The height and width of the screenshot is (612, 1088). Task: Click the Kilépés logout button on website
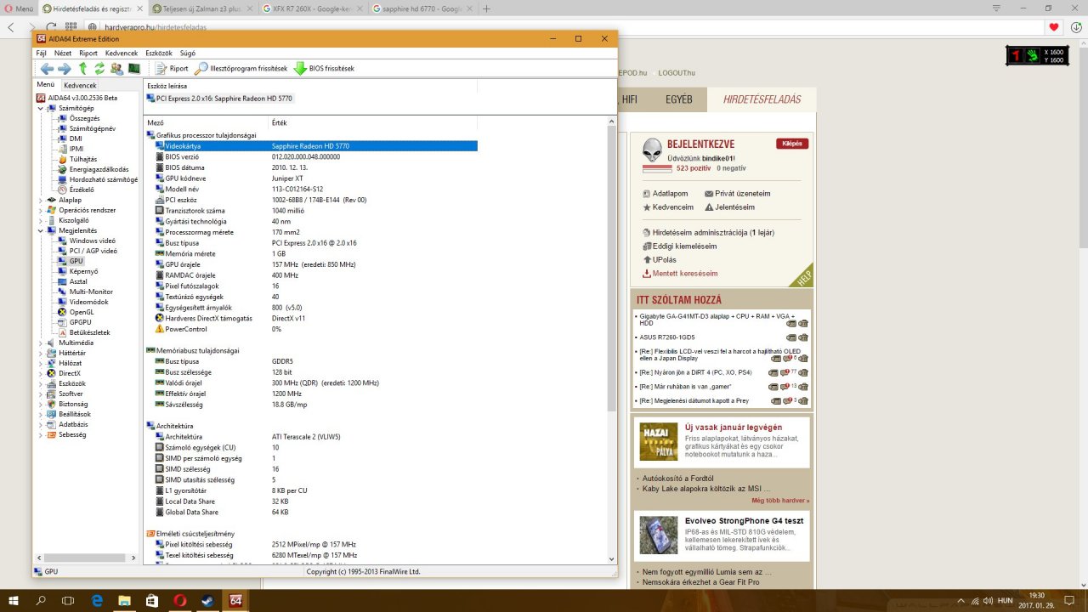point(792,144)
